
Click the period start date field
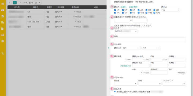122,21
